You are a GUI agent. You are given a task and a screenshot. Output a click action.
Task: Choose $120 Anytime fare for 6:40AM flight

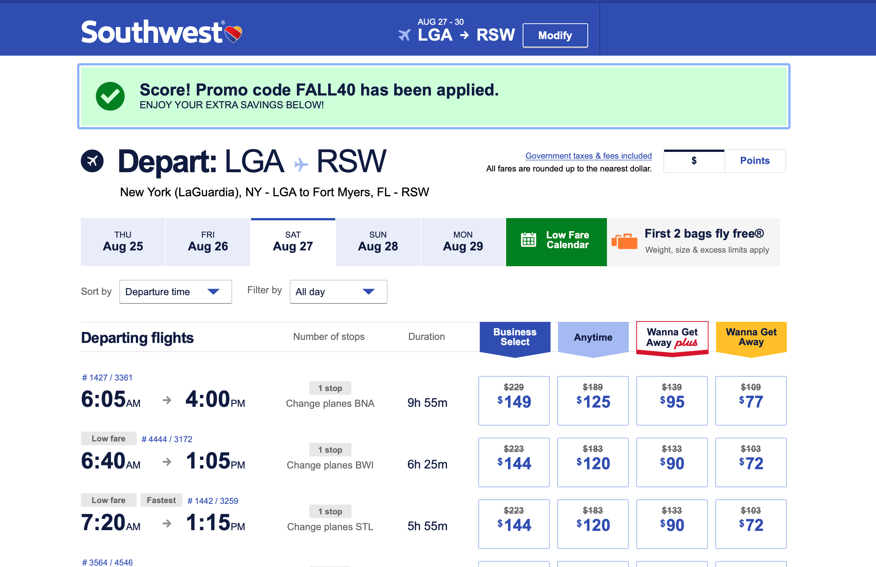(x=593, y=462)
